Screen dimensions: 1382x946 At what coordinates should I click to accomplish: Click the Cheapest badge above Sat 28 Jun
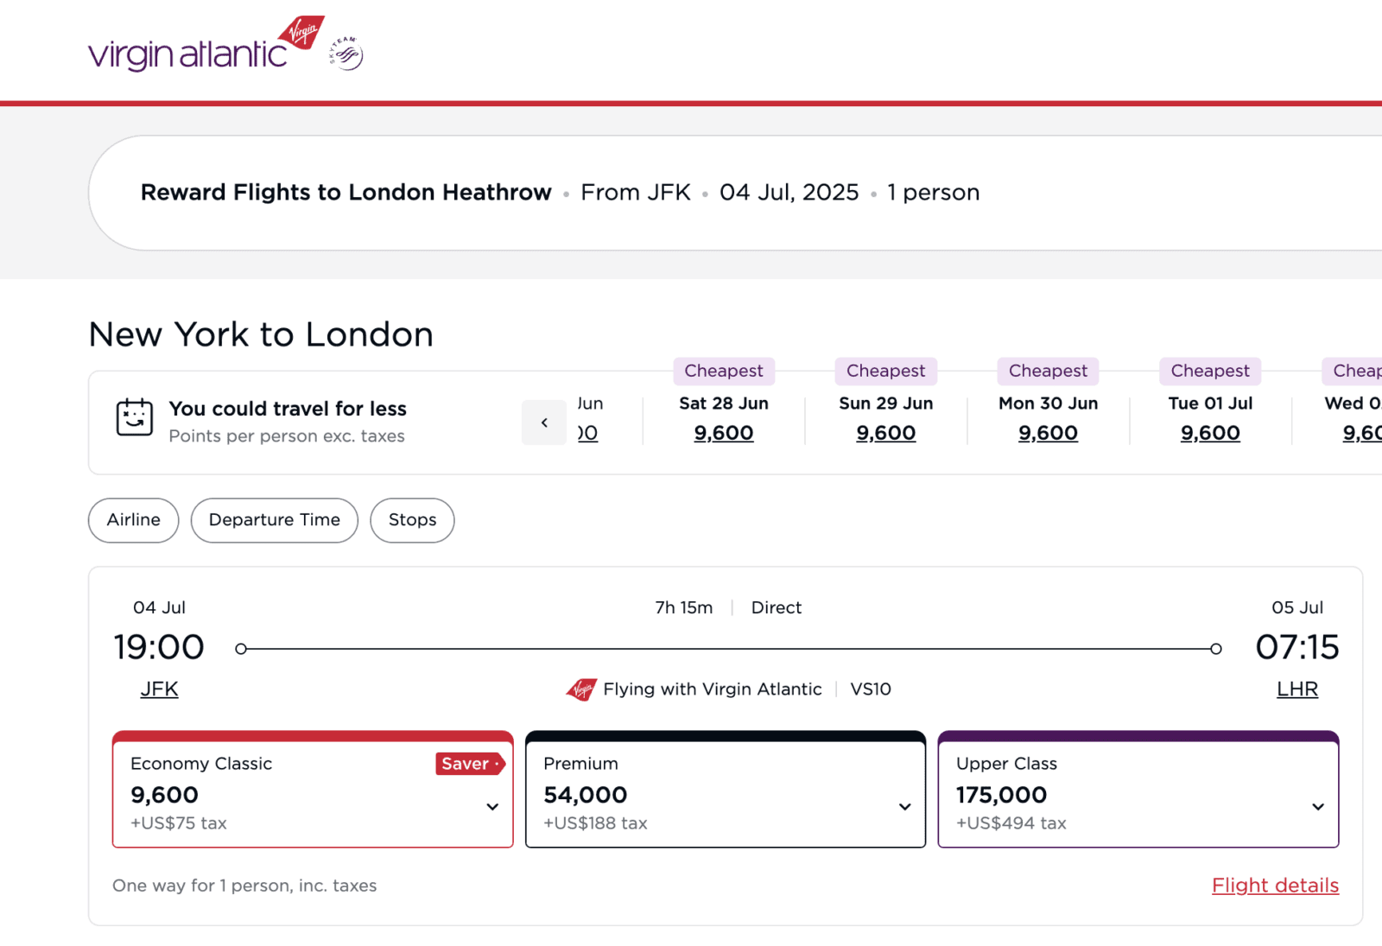coord(724,371)
